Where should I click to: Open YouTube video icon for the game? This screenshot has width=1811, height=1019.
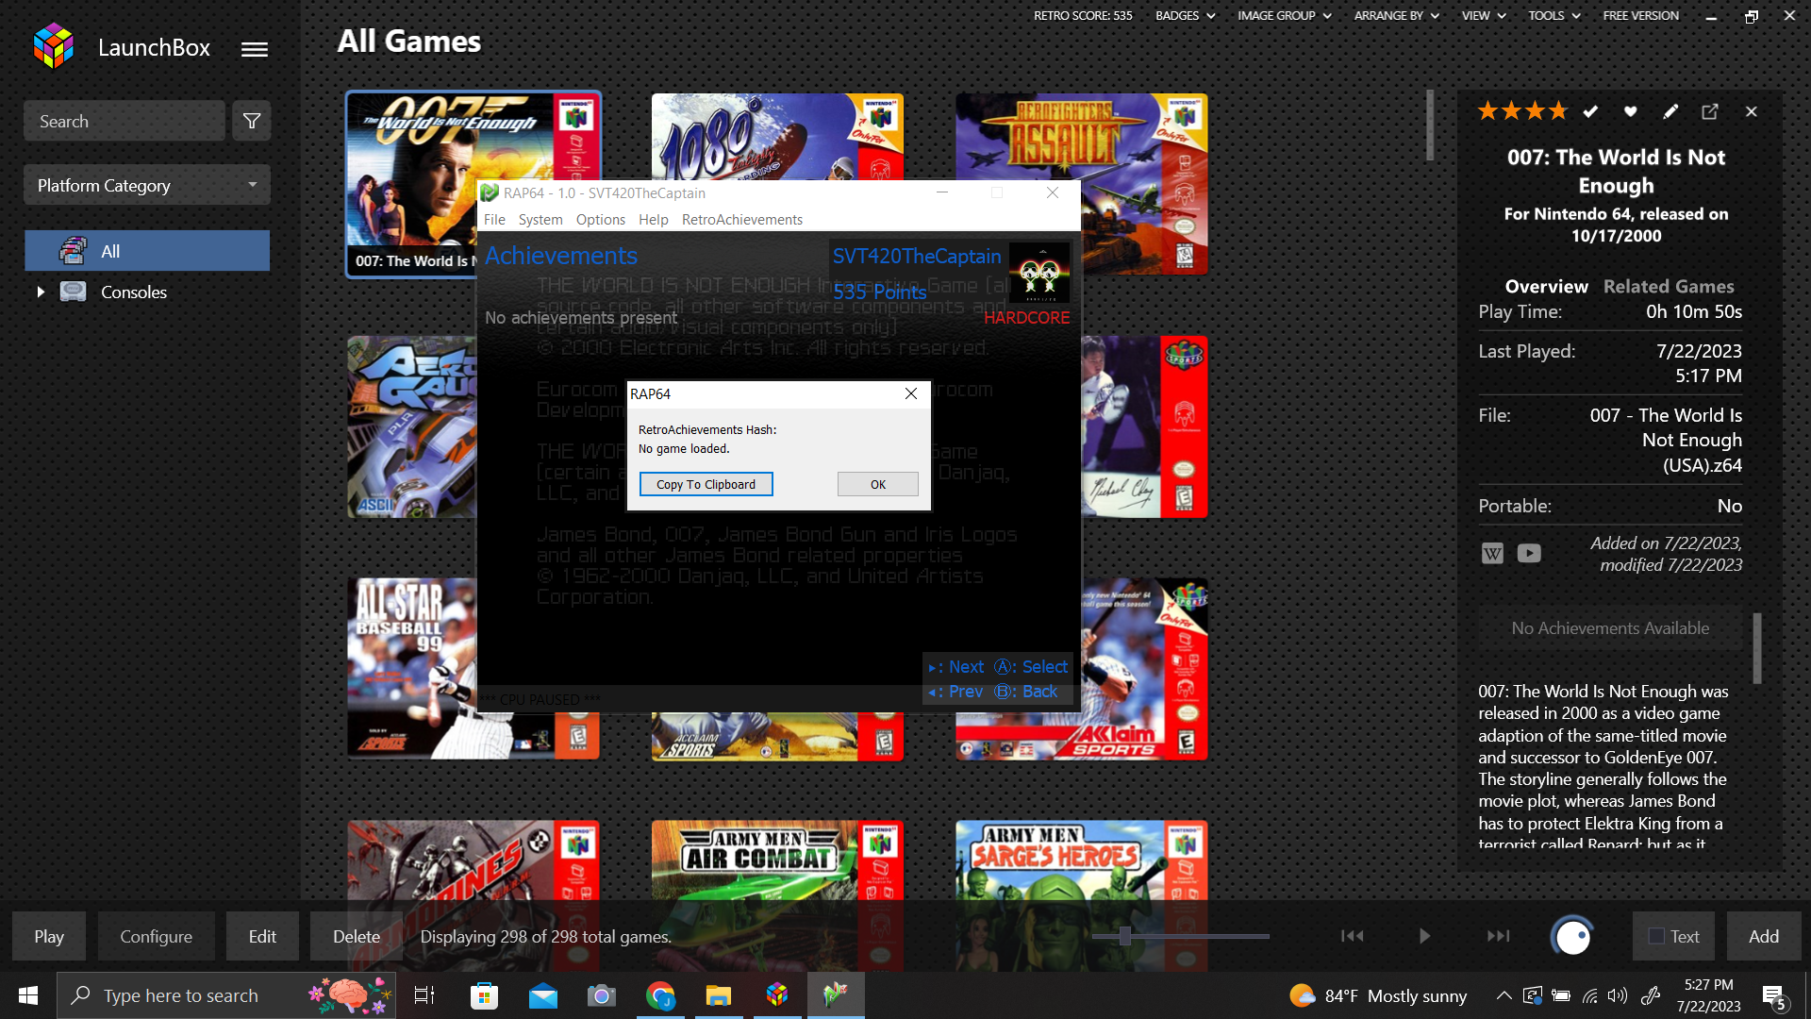pyautogui.click(x=1529, y=554)
